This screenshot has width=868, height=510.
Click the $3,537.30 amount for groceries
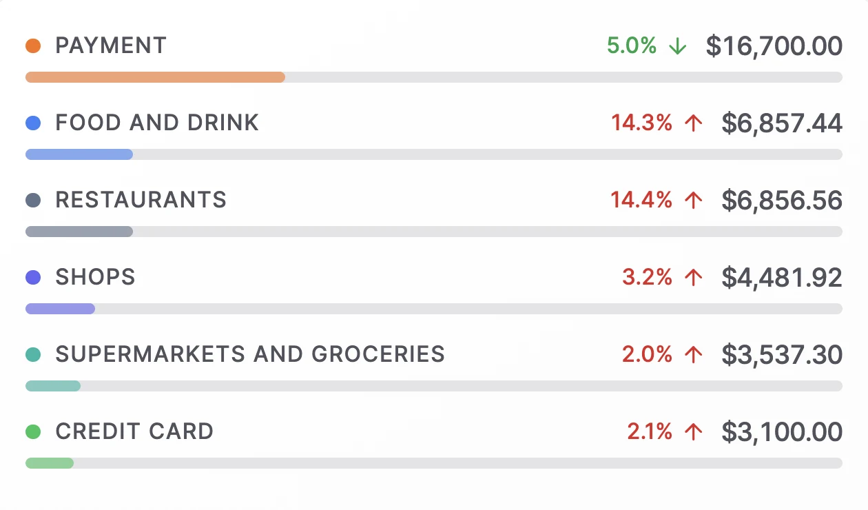(x=782, y=354)
